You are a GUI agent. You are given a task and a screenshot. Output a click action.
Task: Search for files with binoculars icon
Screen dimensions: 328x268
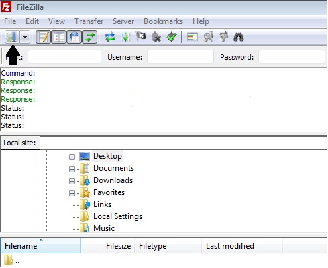(x=239, y=37)
